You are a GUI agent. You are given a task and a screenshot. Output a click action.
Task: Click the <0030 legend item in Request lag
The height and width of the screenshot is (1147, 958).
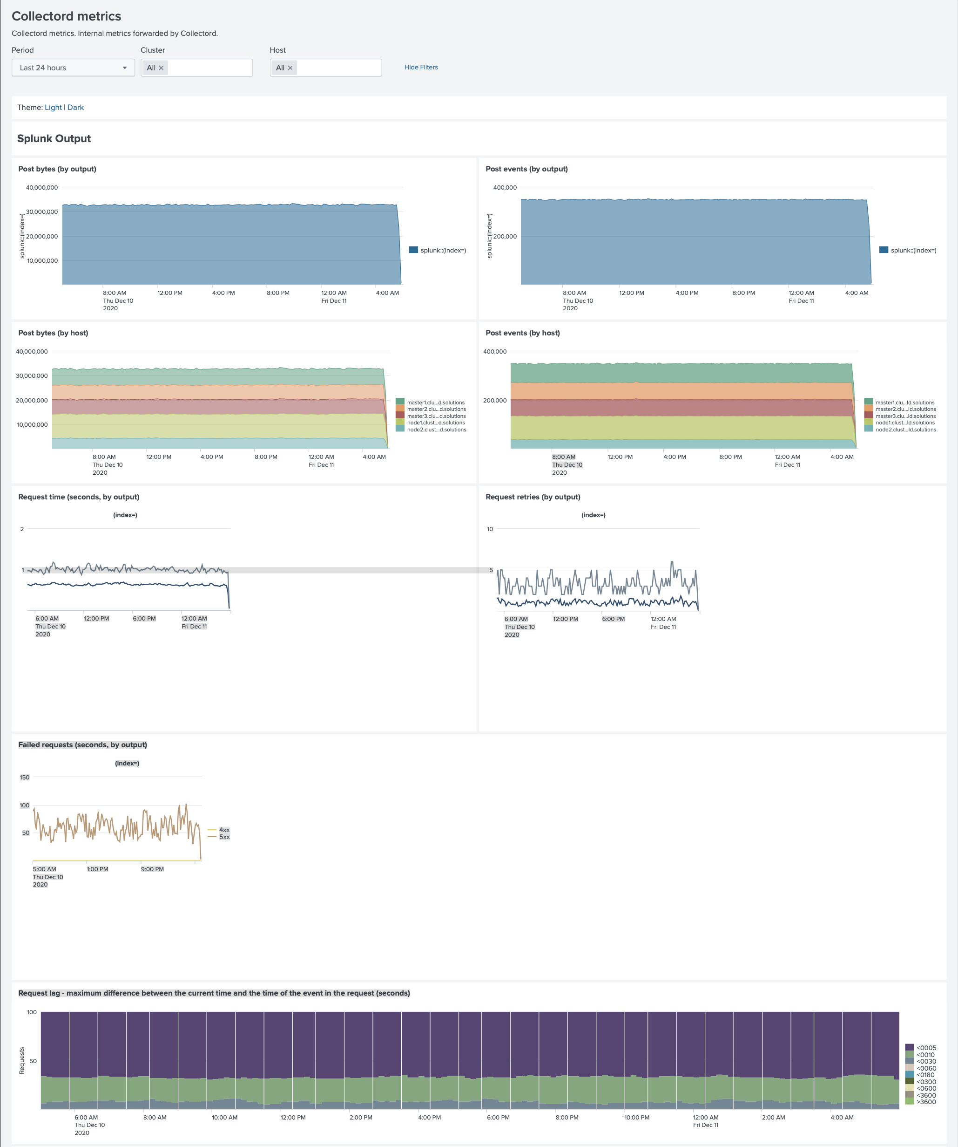click(920, 1061)
